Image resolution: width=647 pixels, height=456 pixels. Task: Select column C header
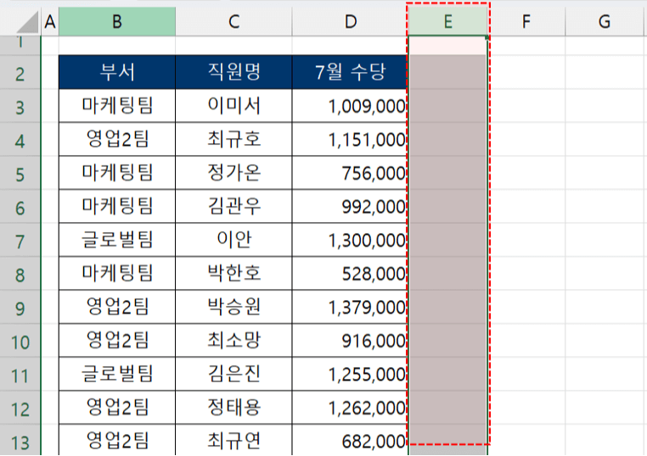click(x=233, y=21)
